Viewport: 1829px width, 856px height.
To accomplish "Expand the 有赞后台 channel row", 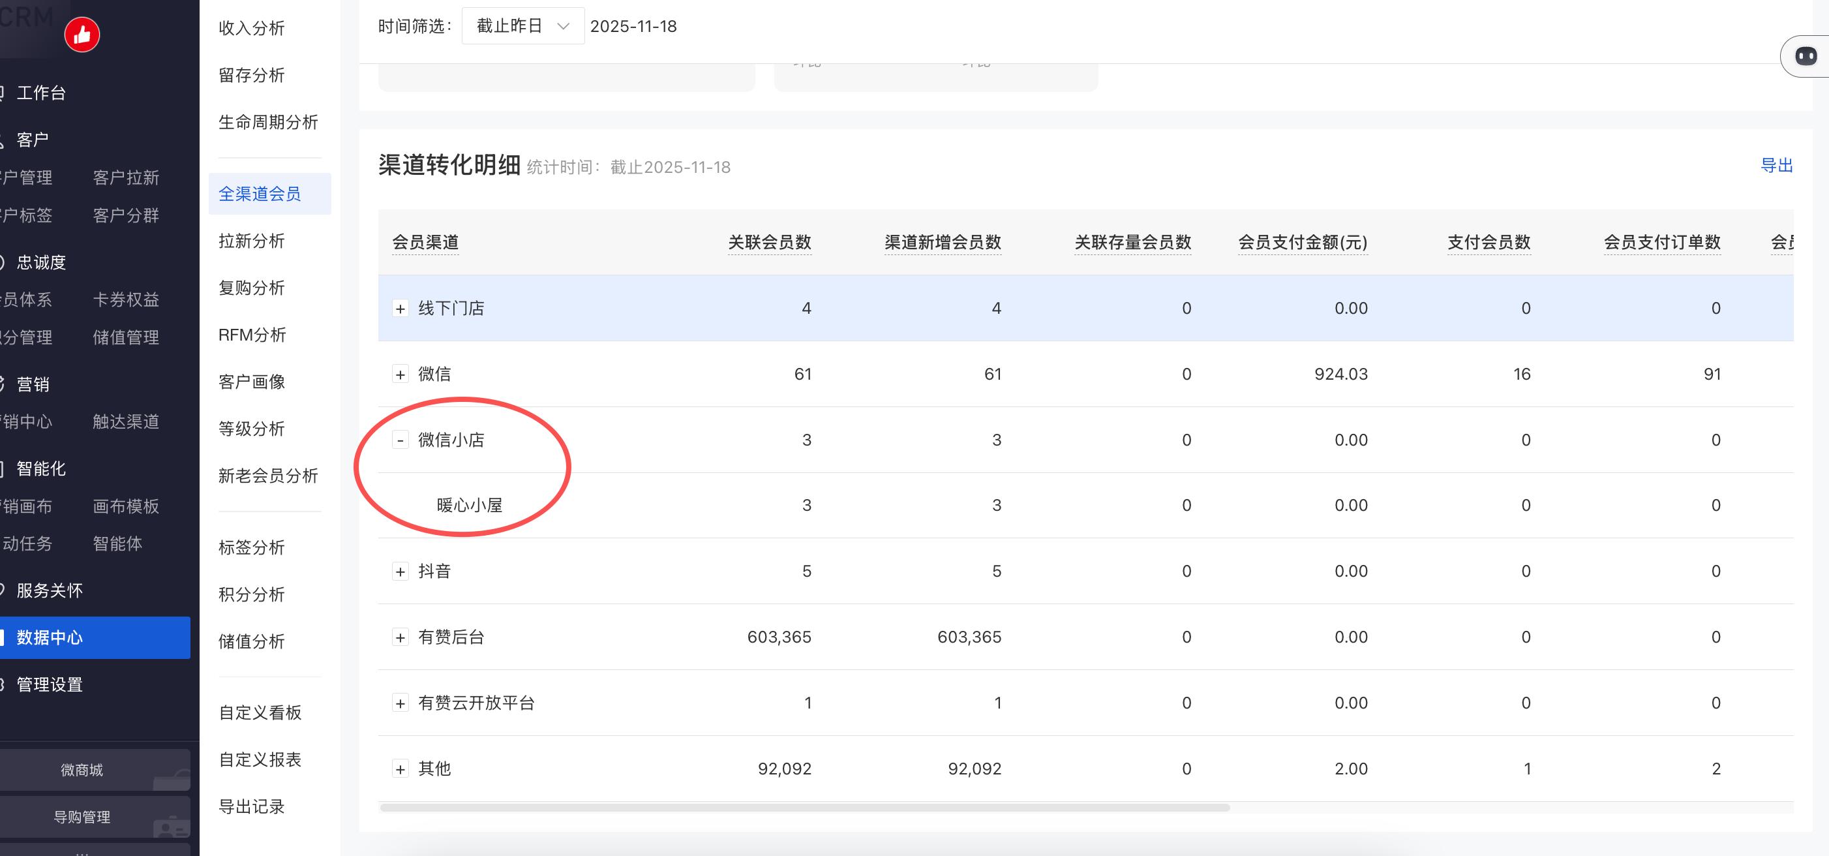I will (x=401, y=637).
